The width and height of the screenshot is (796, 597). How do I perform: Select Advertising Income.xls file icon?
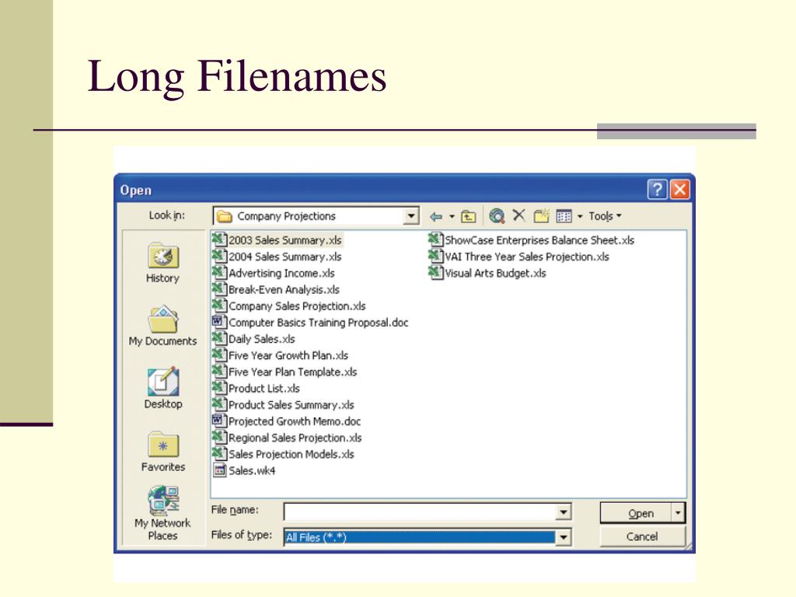tap(218, 272)
